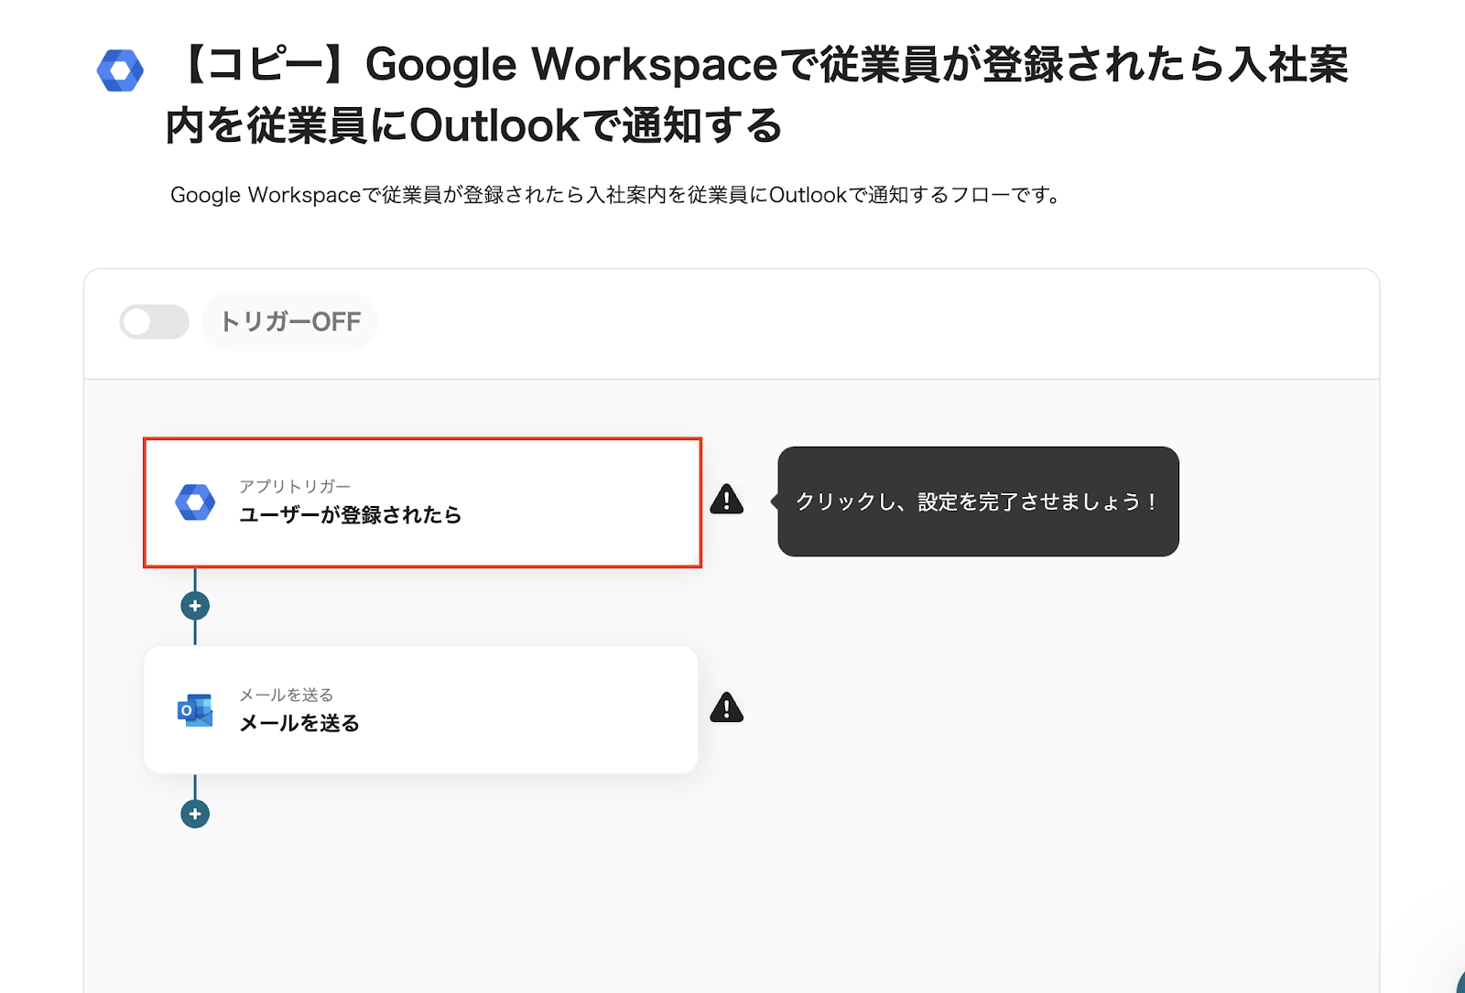Add a step below the メールを送る card
The width and height of the screenshot is (1465, 993).
tap(195, 814)
